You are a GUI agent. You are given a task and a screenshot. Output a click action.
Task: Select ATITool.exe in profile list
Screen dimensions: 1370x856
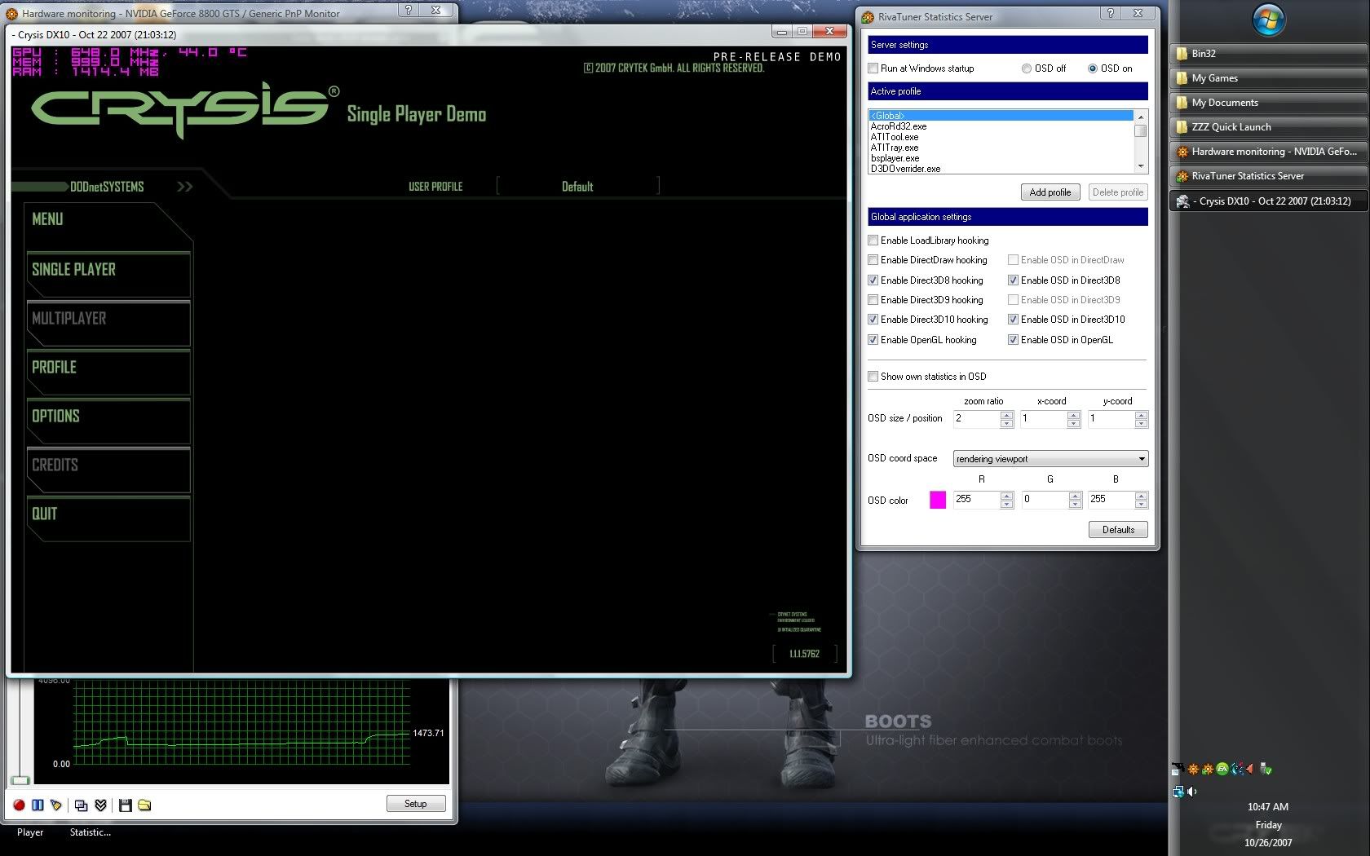click(895, 137)
